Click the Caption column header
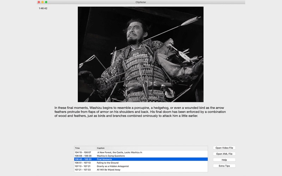 pyautogui.click(x=152, y=148)
